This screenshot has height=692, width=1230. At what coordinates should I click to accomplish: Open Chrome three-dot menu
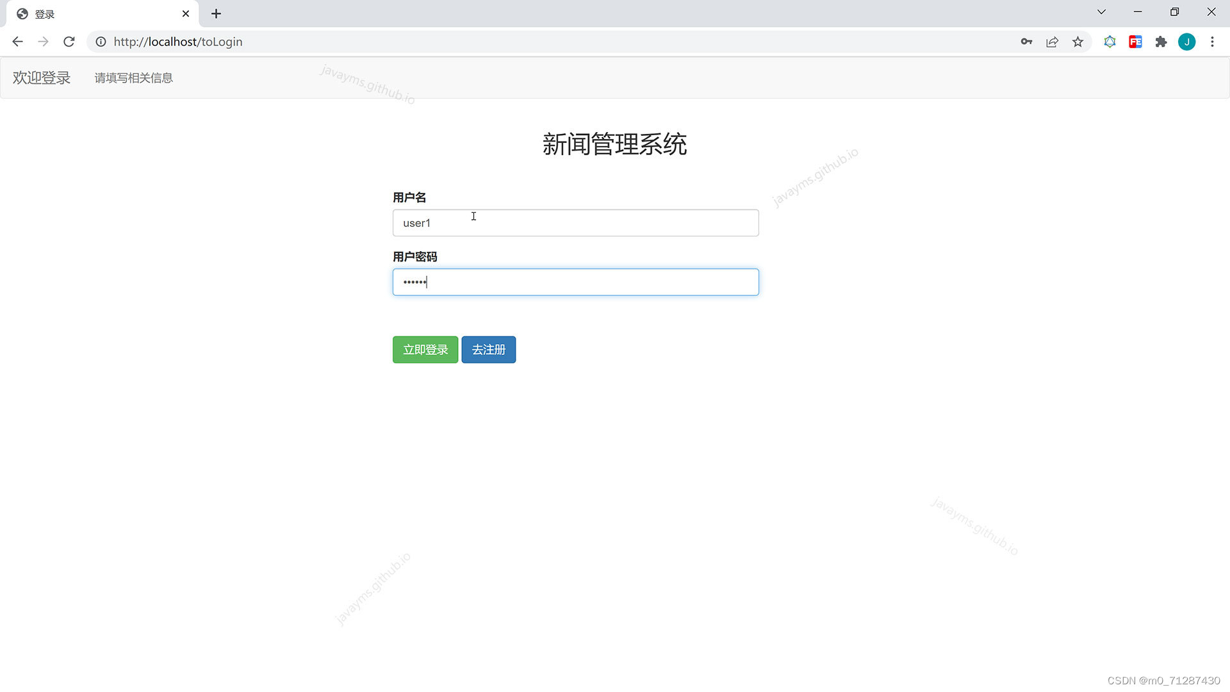point(1212,42)
